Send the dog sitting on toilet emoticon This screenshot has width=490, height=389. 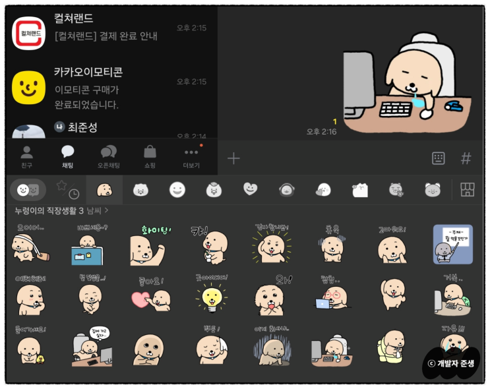392,347
